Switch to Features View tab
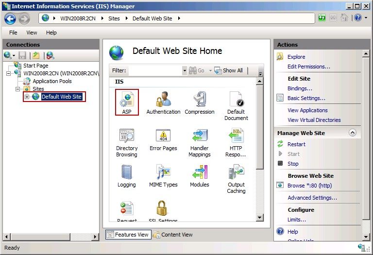 coord(128,235)
